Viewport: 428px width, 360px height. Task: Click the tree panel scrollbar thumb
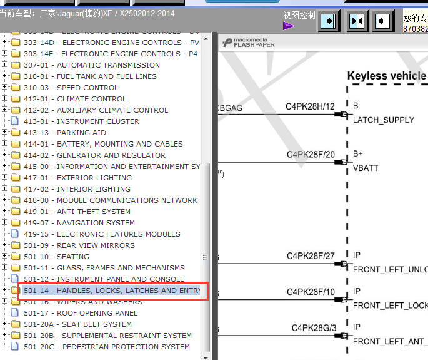click(205, 257)
